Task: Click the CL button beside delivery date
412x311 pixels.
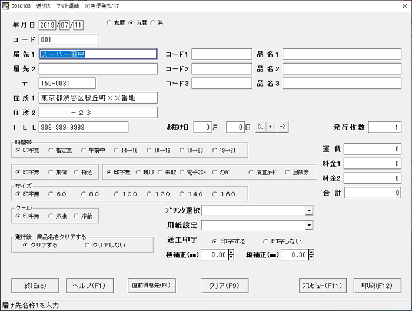Action: click(260, 127)
